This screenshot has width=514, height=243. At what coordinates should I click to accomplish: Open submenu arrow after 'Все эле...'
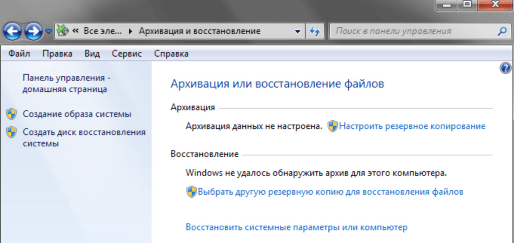[x=131, y=31]
